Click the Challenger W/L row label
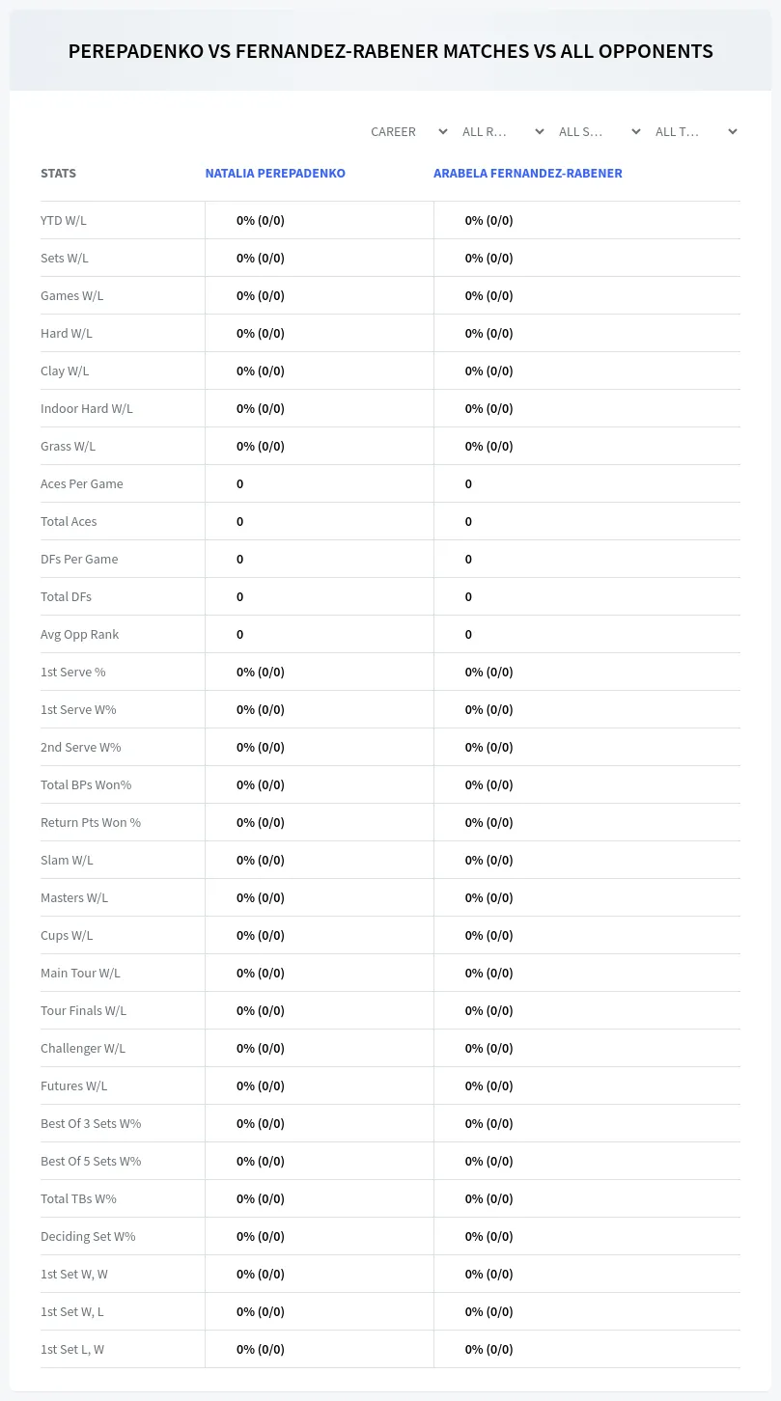Screen dimensions: 781x1401 [x=83, y=1048]
